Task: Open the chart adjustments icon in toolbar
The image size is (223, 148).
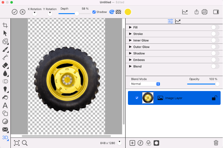Action: pos(185,12)
